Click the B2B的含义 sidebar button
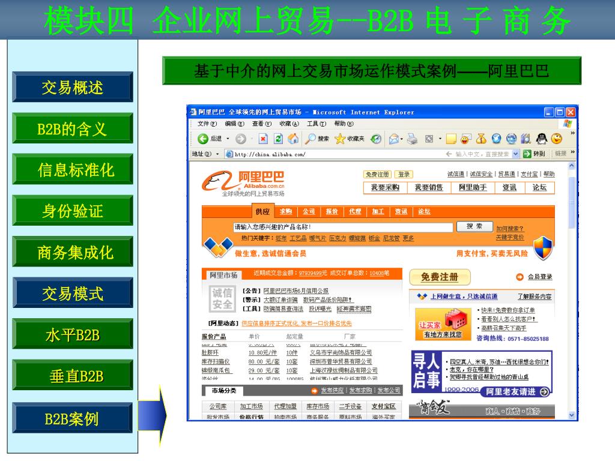 click(73, 128)
